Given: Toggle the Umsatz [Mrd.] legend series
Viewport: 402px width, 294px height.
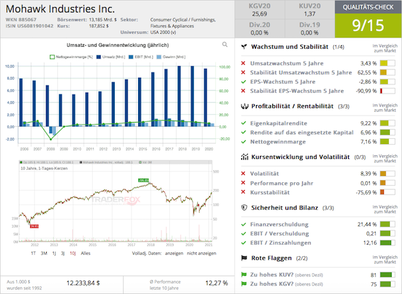Looking at the screenshot, I should pyautogui.click(x=110, y=57).
